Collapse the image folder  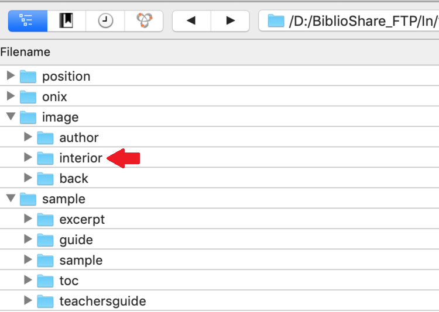pyautogui.click(x=11, y=116)
